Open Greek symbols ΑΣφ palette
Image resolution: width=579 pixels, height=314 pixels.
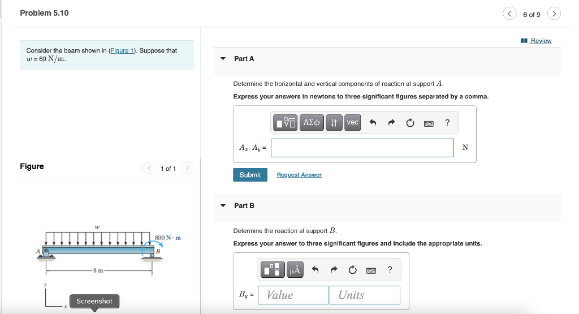point(312,122)
